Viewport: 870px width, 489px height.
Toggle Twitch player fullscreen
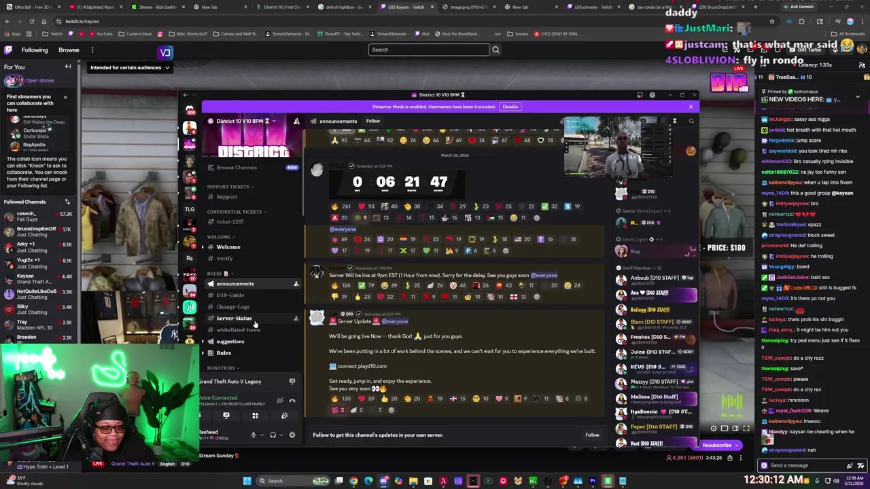point(746,429)
